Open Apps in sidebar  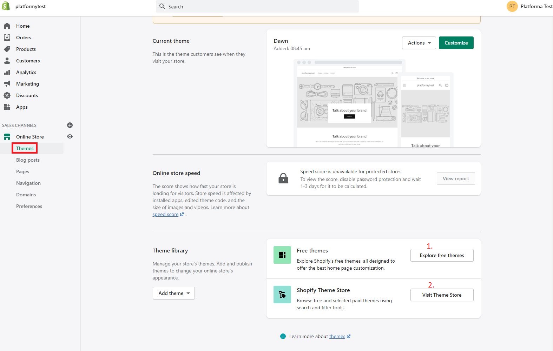pos(22,107)
